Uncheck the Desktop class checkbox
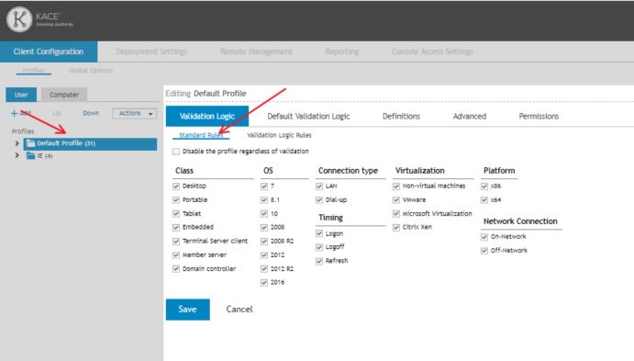 click(176, 186)
